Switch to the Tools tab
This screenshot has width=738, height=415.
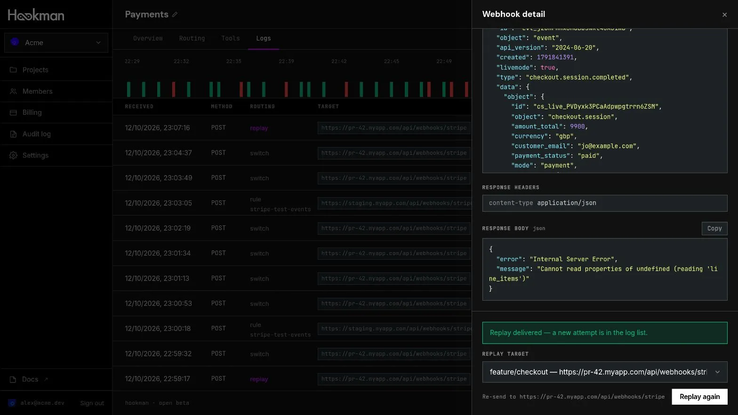(231, 39)
